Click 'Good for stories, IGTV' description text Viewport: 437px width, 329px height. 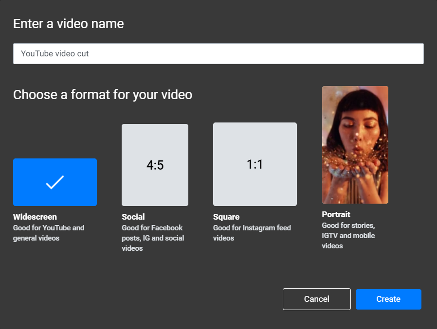348,236
